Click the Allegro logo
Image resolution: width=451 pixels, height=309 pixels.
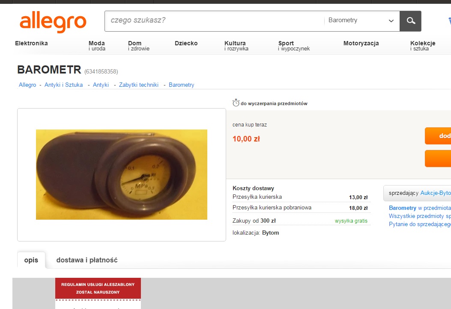(53, 22)
